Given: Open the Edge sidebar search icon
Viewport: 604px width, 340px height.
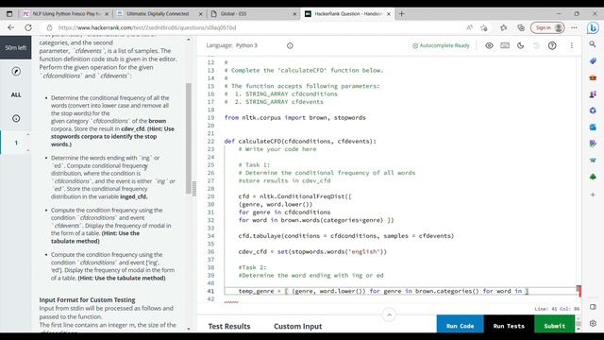Looking at the screenshot, I should (x=593, y=44).
